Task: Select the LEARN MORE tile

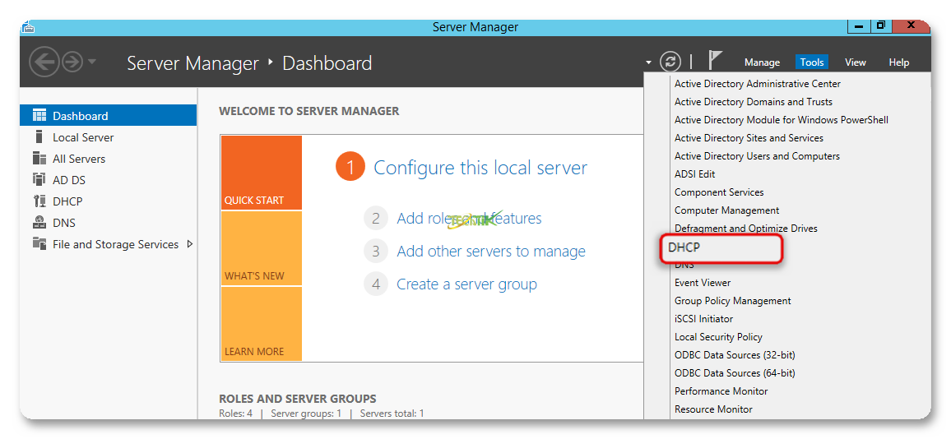Action: pyautogui.click(x=261, y=324)
